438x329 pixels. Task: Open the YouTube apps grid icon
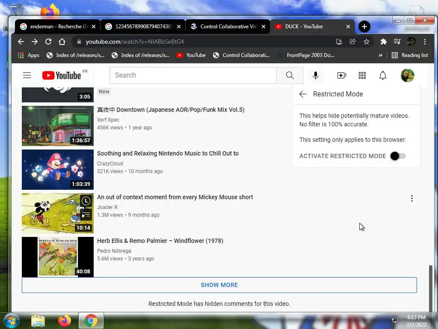point(362,75)
